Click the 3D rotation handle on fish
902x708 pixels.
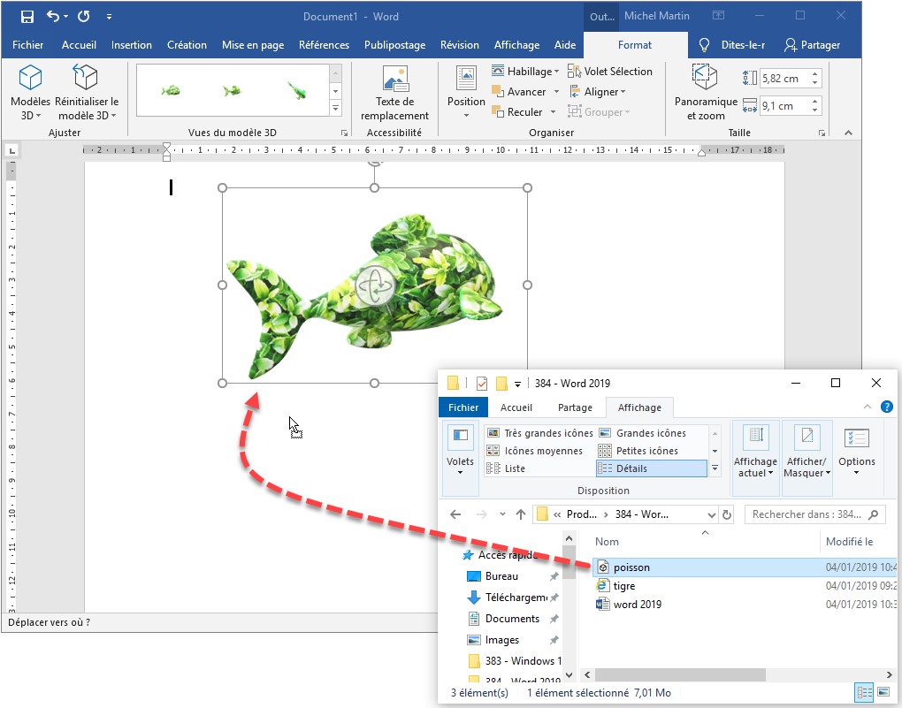coord(374,287)
